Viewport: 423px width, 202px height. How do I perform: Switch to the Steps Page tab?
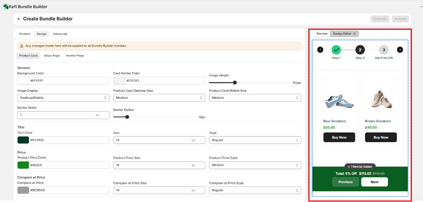pos(52,55)
